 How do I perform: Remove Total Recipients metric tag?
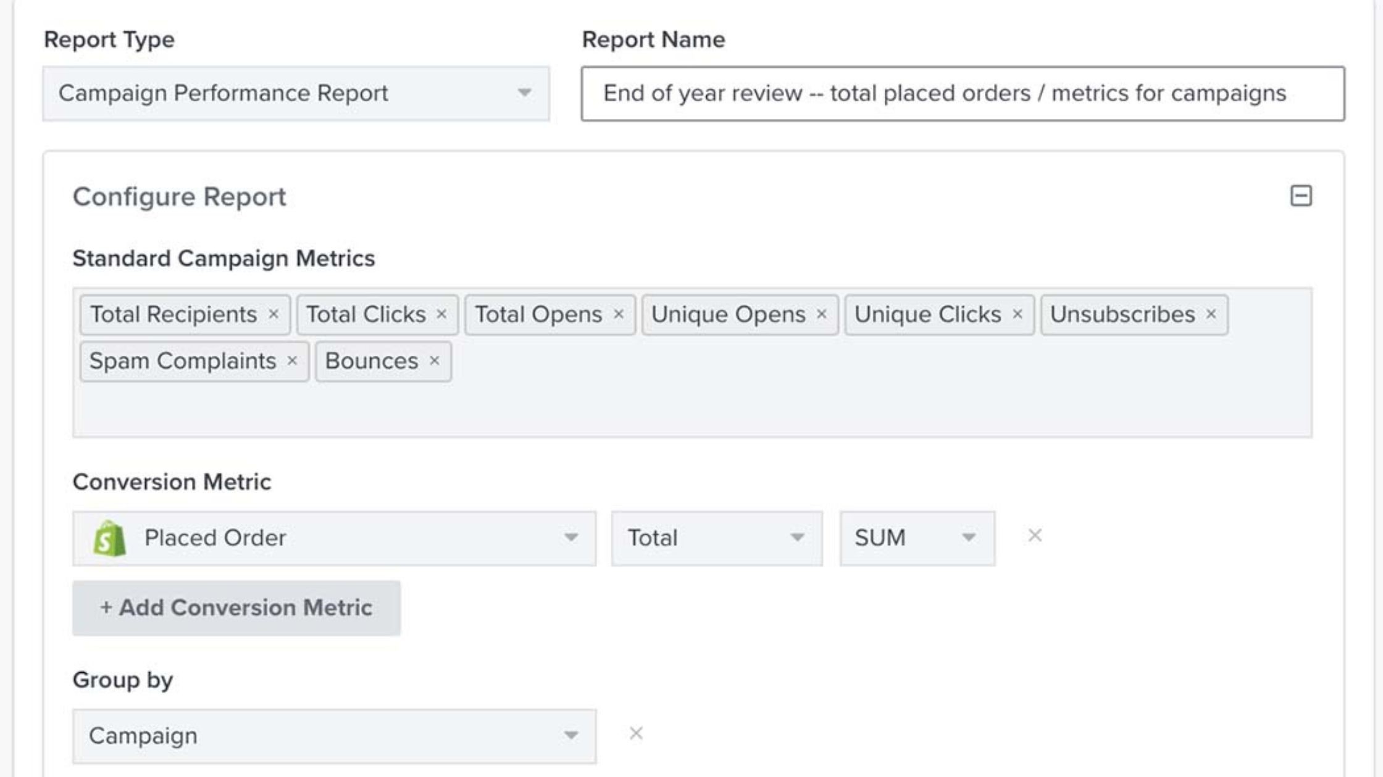274,314
